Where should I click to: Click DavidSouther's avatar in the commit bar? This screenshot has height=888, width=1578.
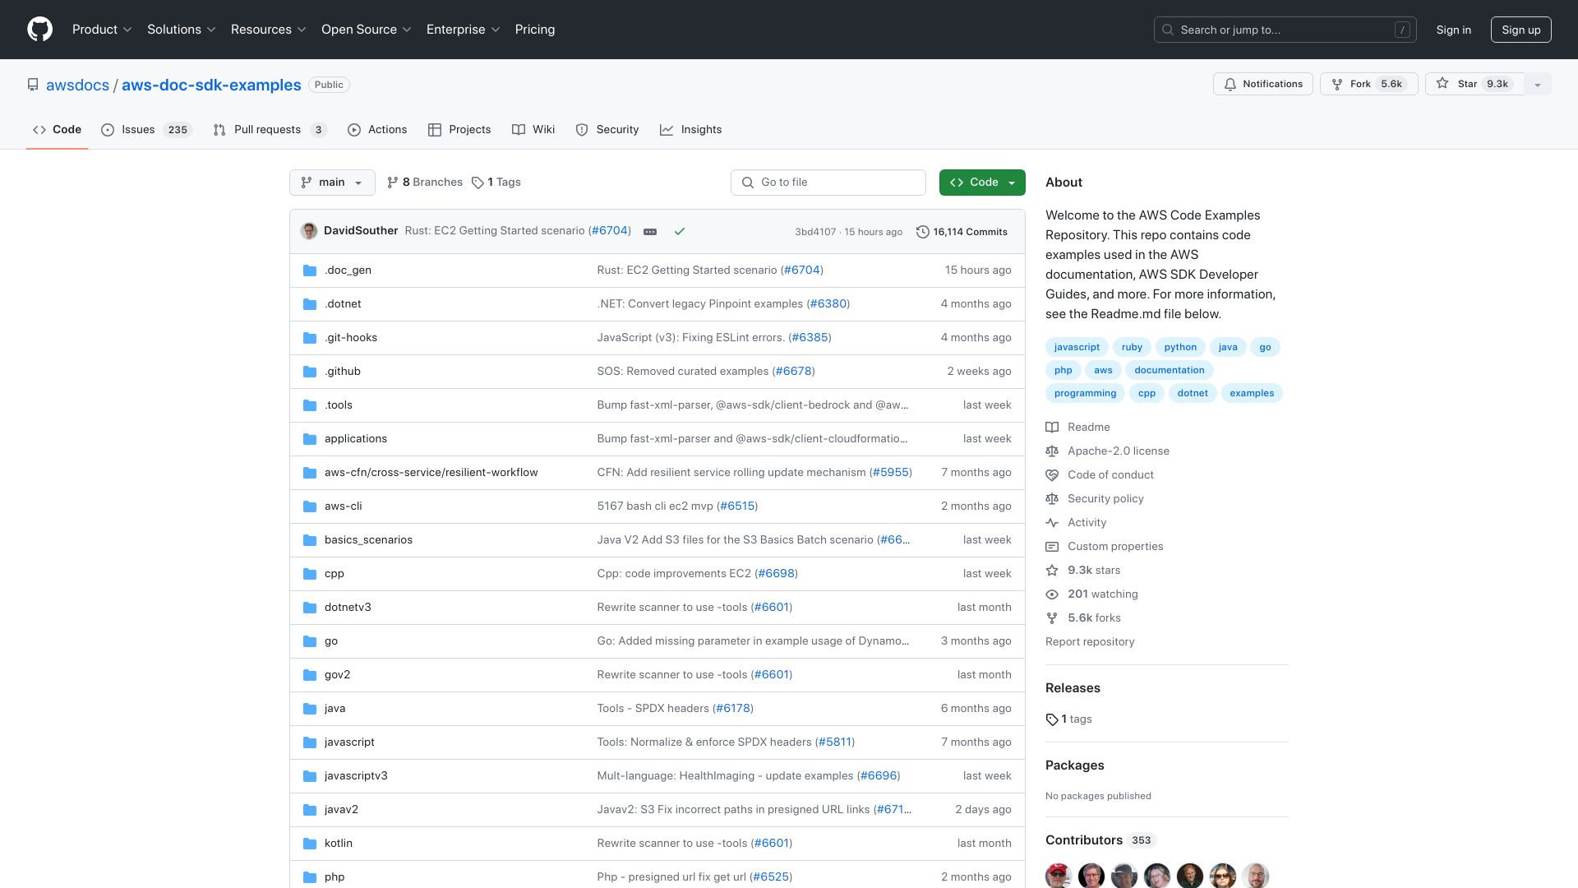tap(309, 231)
